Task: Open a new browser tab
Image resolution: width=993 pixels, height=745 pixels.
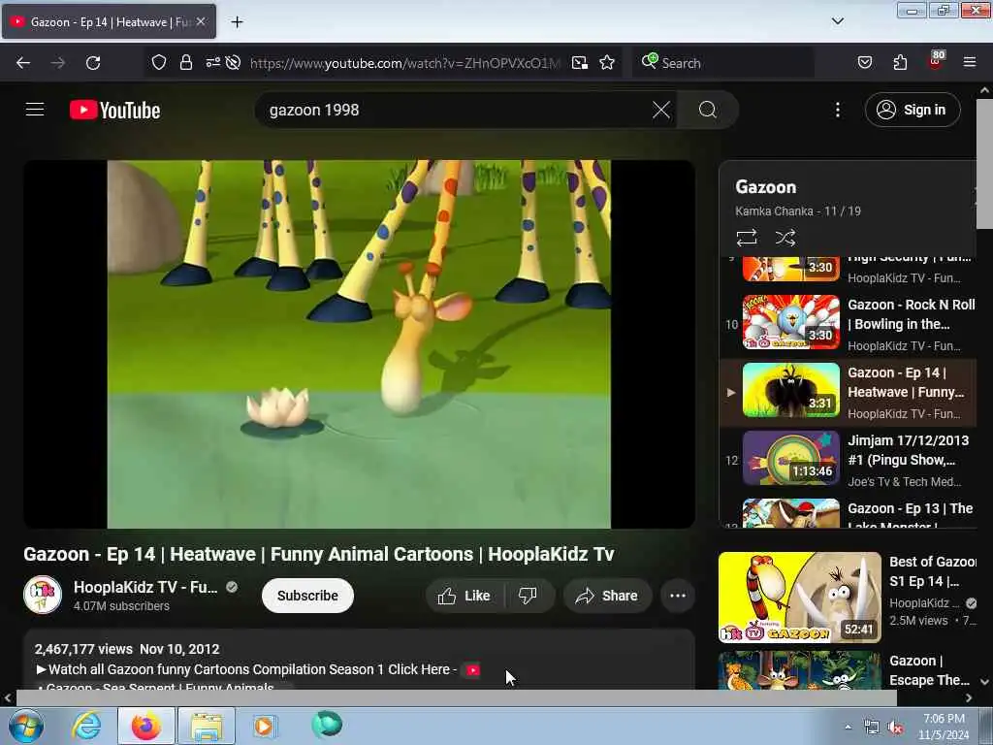Action: point(237,22)
